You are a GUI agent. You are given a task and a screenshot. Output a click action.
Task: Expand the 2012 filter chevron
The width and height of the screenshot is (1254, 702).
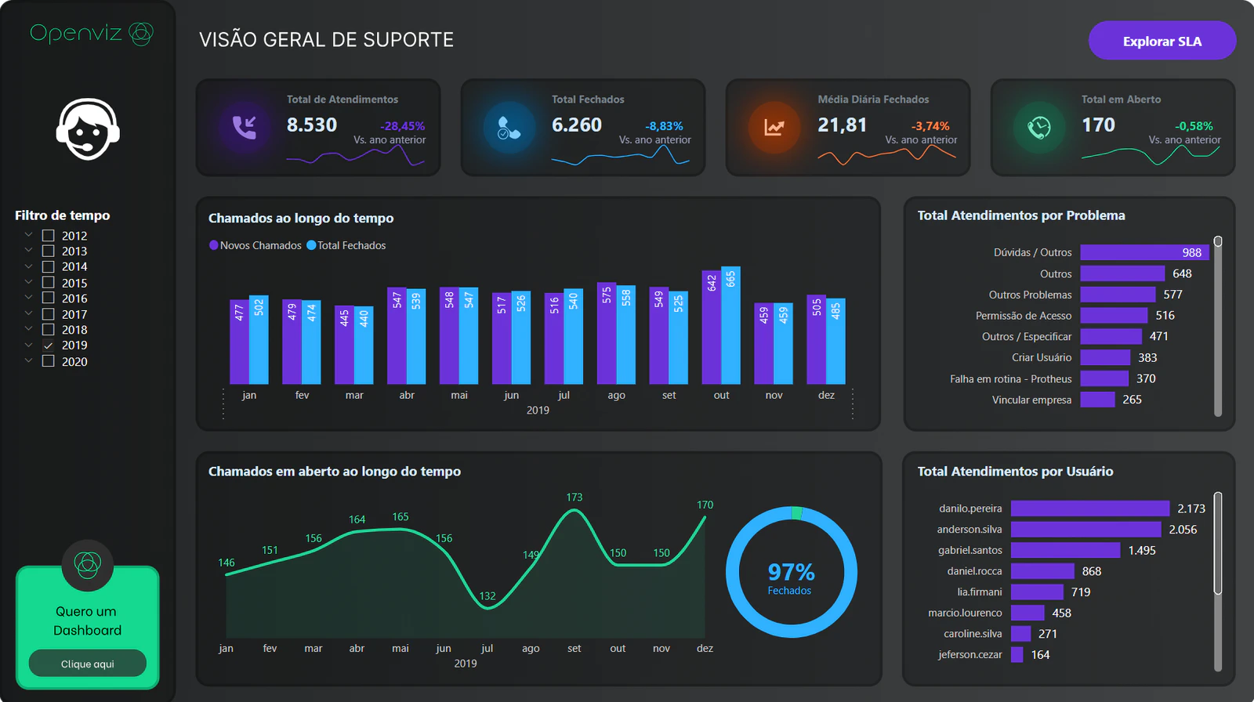28,234
